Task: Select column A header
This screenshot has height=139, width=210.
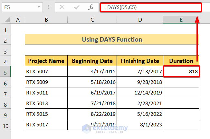Action: click(x=18, y=20)
